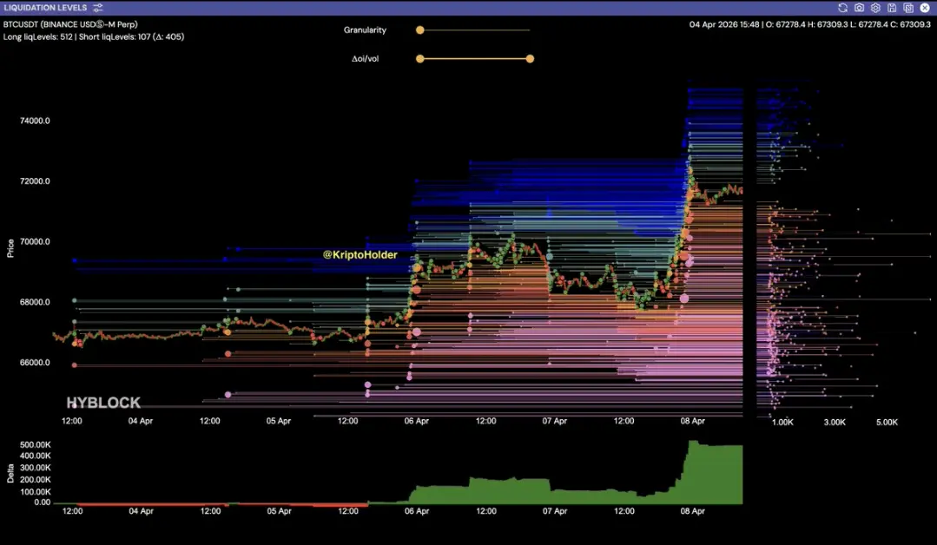Click the 07 Apr date label on price chart
937x545 pixels.
[555, 421]
